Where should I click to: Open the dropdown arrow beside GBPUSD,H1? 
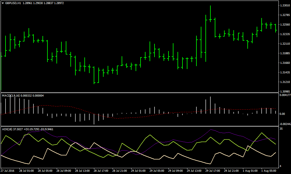pos(3,3)
